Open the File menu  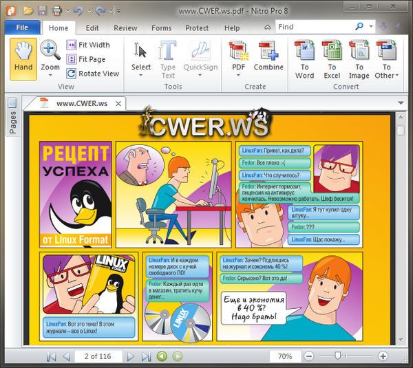point(22,28)
